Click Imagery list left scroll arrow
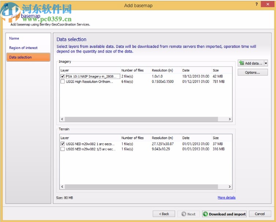The height and width of the screenshot is (222, 276). pyautogui.click(x=62, y=119)
